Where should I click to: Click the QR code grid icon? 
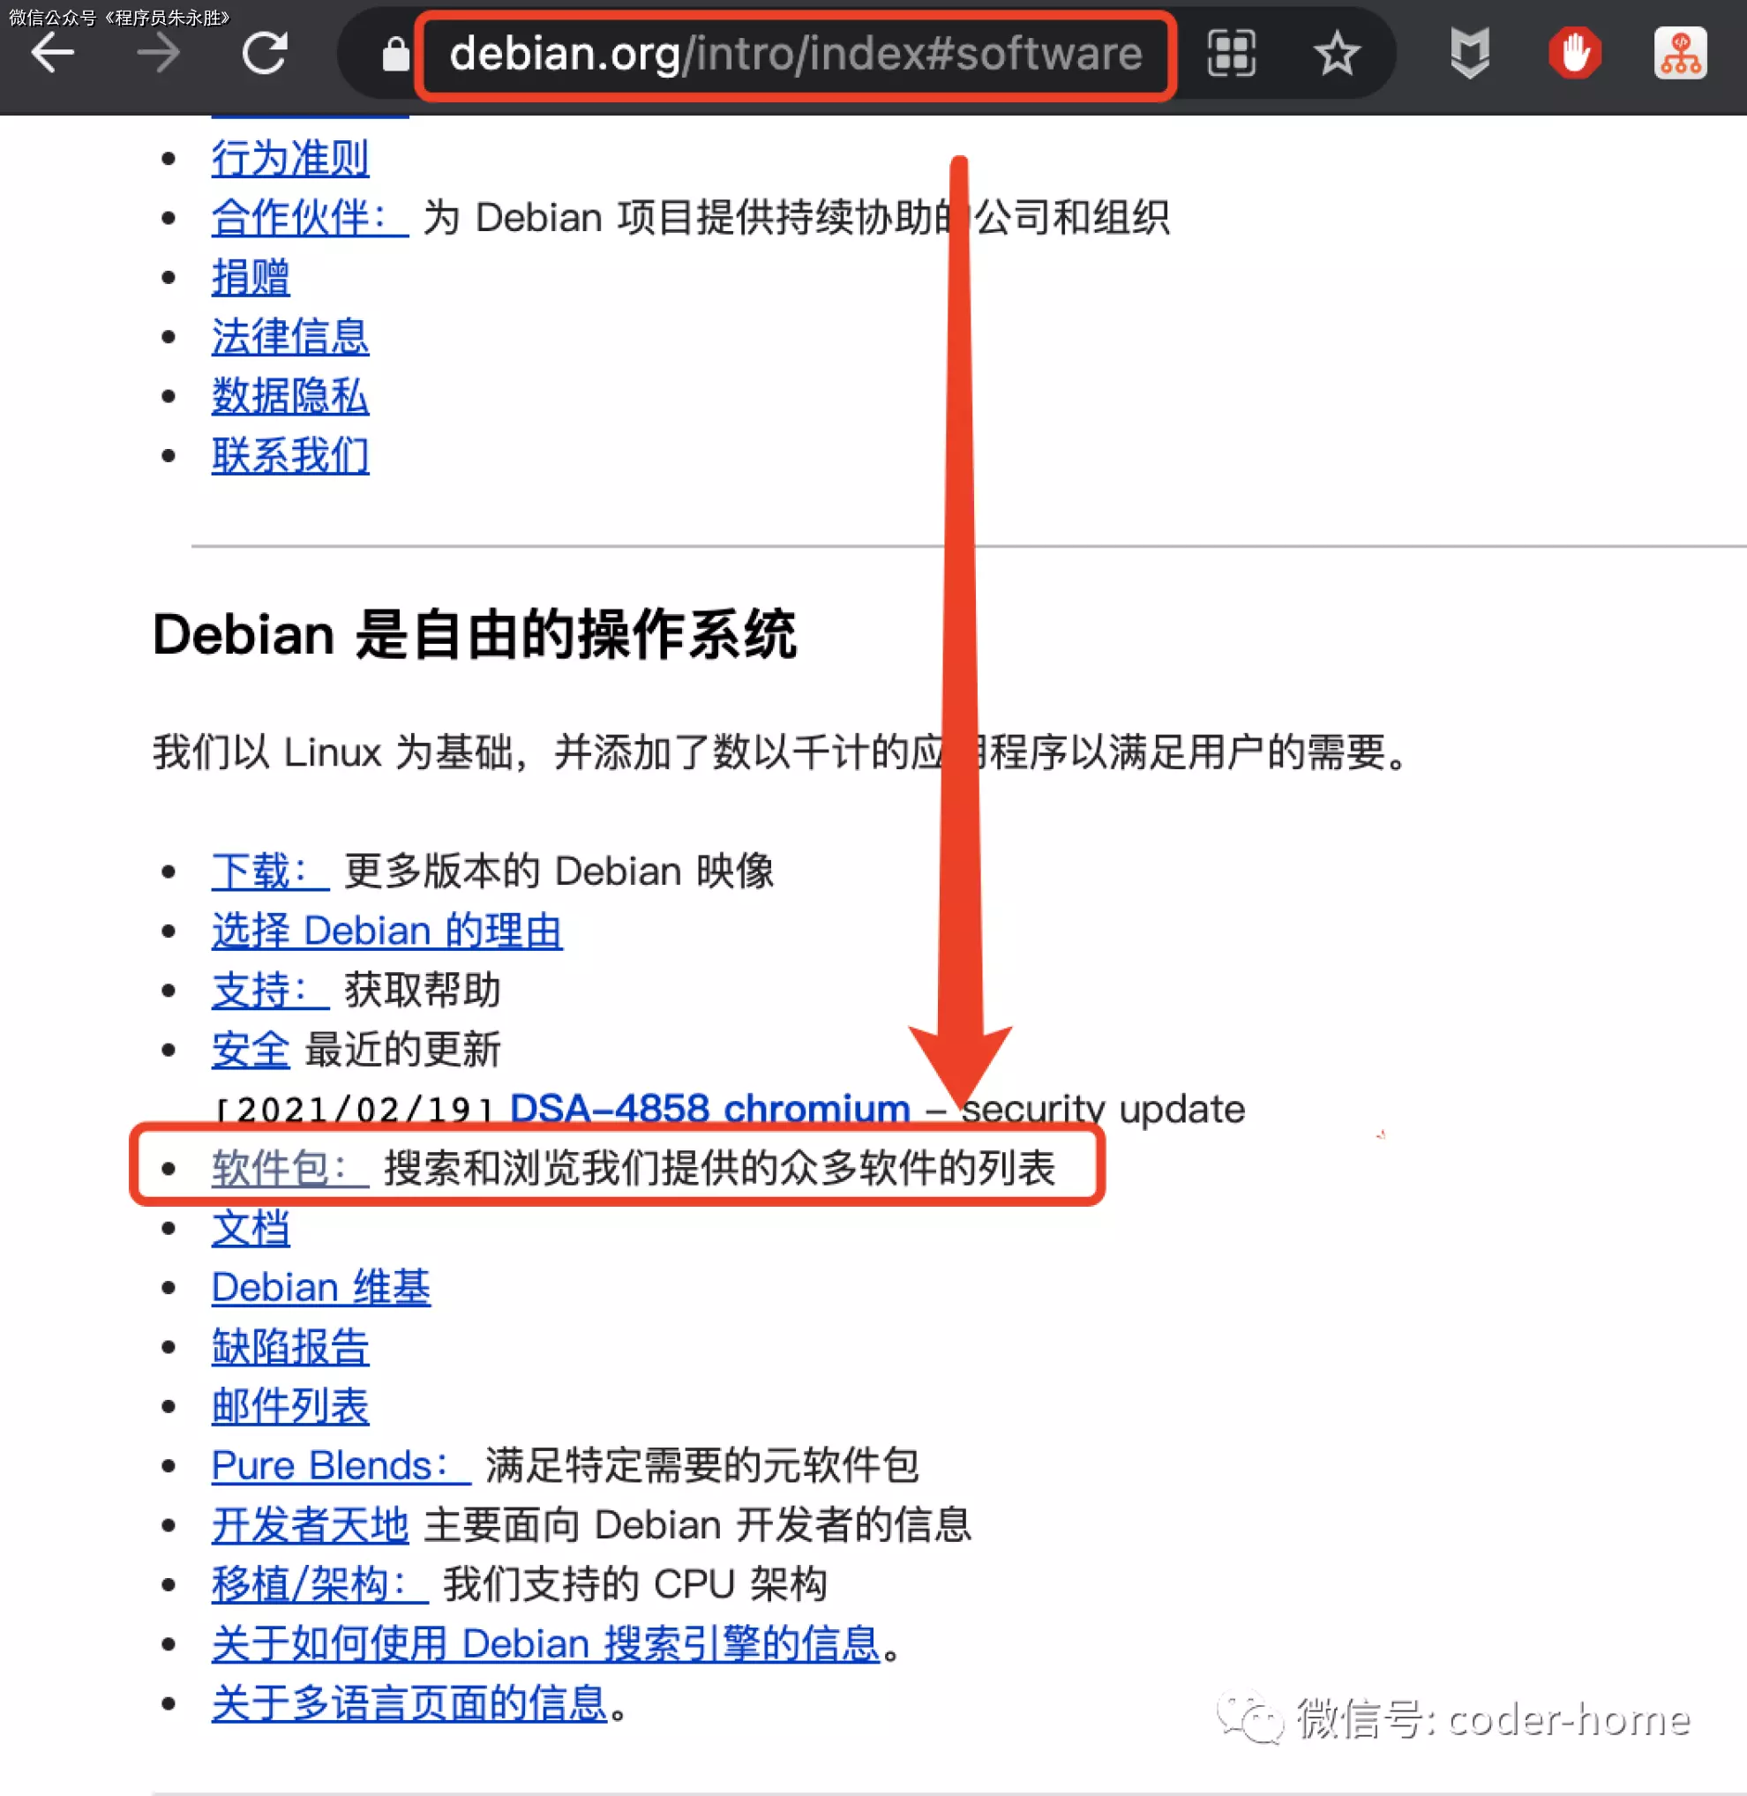click(1231, 53)
